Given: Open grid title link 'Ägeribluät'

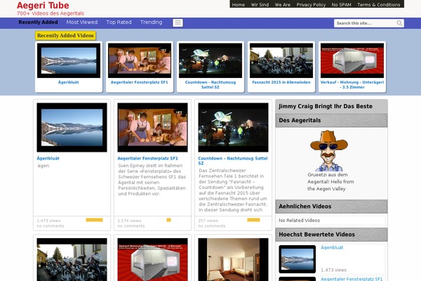Looking at the screenshot, I should pyautogui.click(x=48, y=158).
